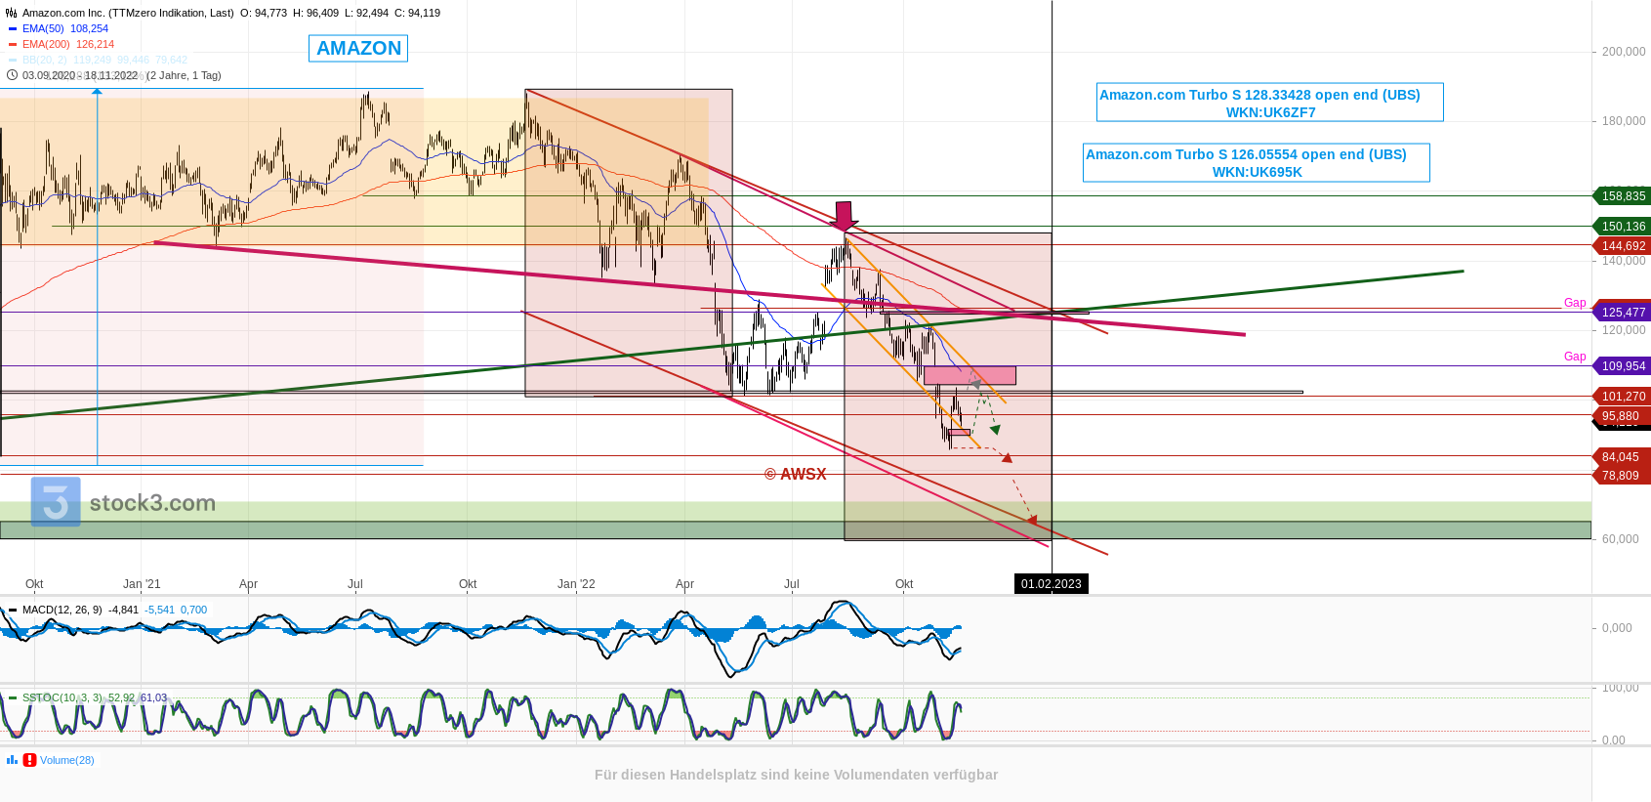Image resolution: width=1651 pixels, height=802 pixels.
Task: Select the 01.02.2023 date marker
Action: [x=1052, y=584]
